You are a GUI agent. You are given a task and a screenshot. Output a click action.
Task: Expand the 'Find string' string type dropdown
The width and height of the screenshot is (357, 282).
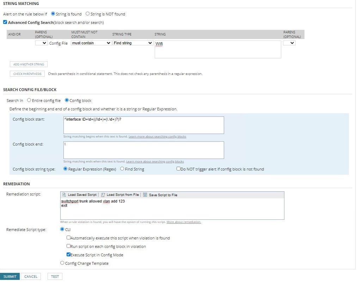pyautogui.click(x=133, y=43)
